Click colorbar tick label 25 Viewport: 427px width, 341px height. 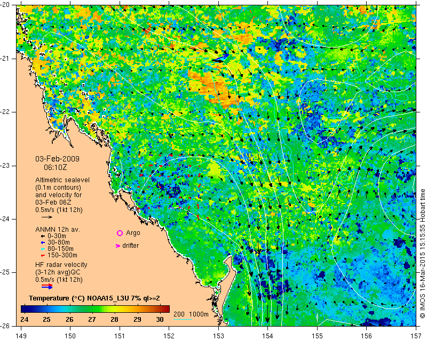click(x=46, y=319)
